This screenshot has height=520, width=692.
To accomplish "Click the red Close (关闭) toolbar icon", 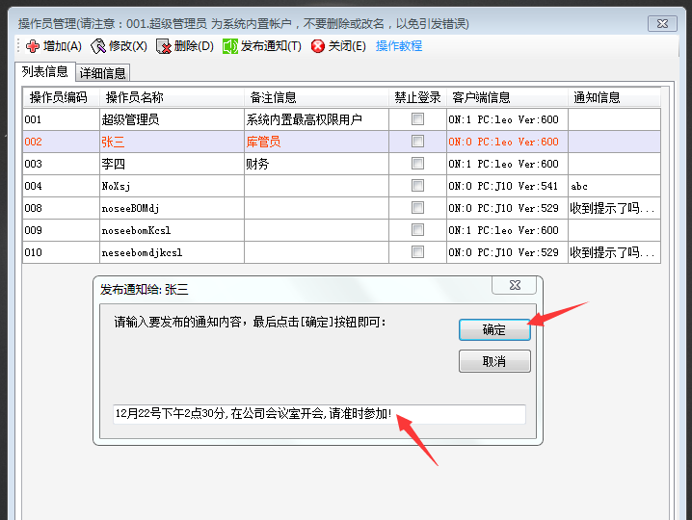I will click(318, 46).
